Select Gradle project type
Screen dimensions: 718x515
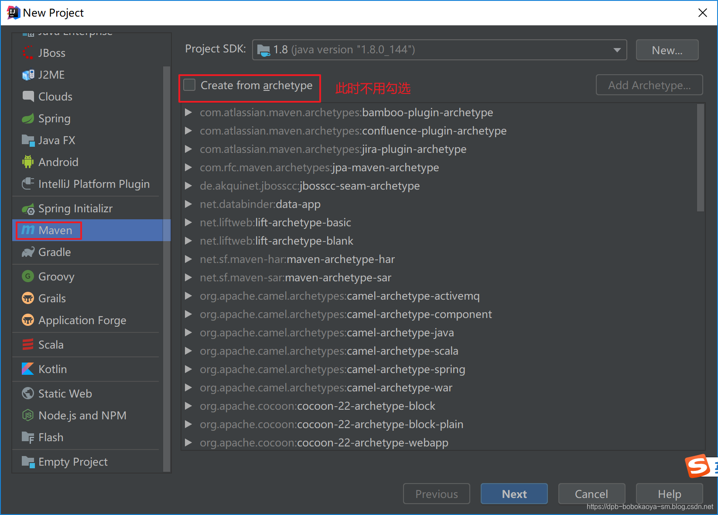click(87, 252)
